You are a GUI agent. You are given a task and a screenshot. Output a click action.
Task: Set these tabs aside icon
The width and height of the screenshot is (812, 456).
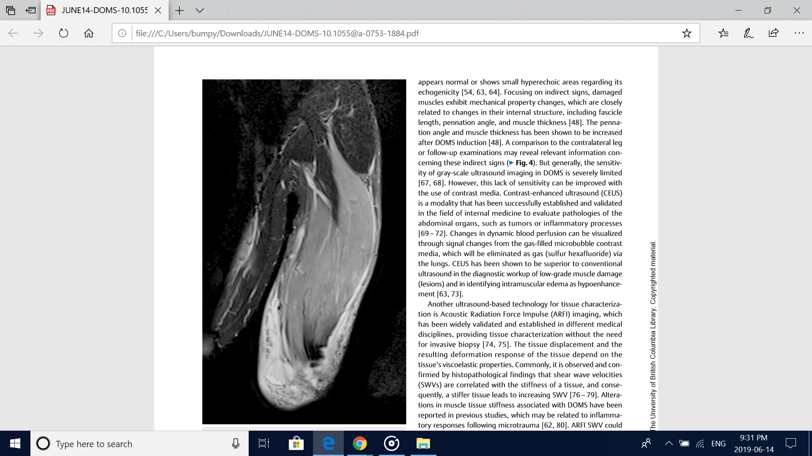point(30,10)
